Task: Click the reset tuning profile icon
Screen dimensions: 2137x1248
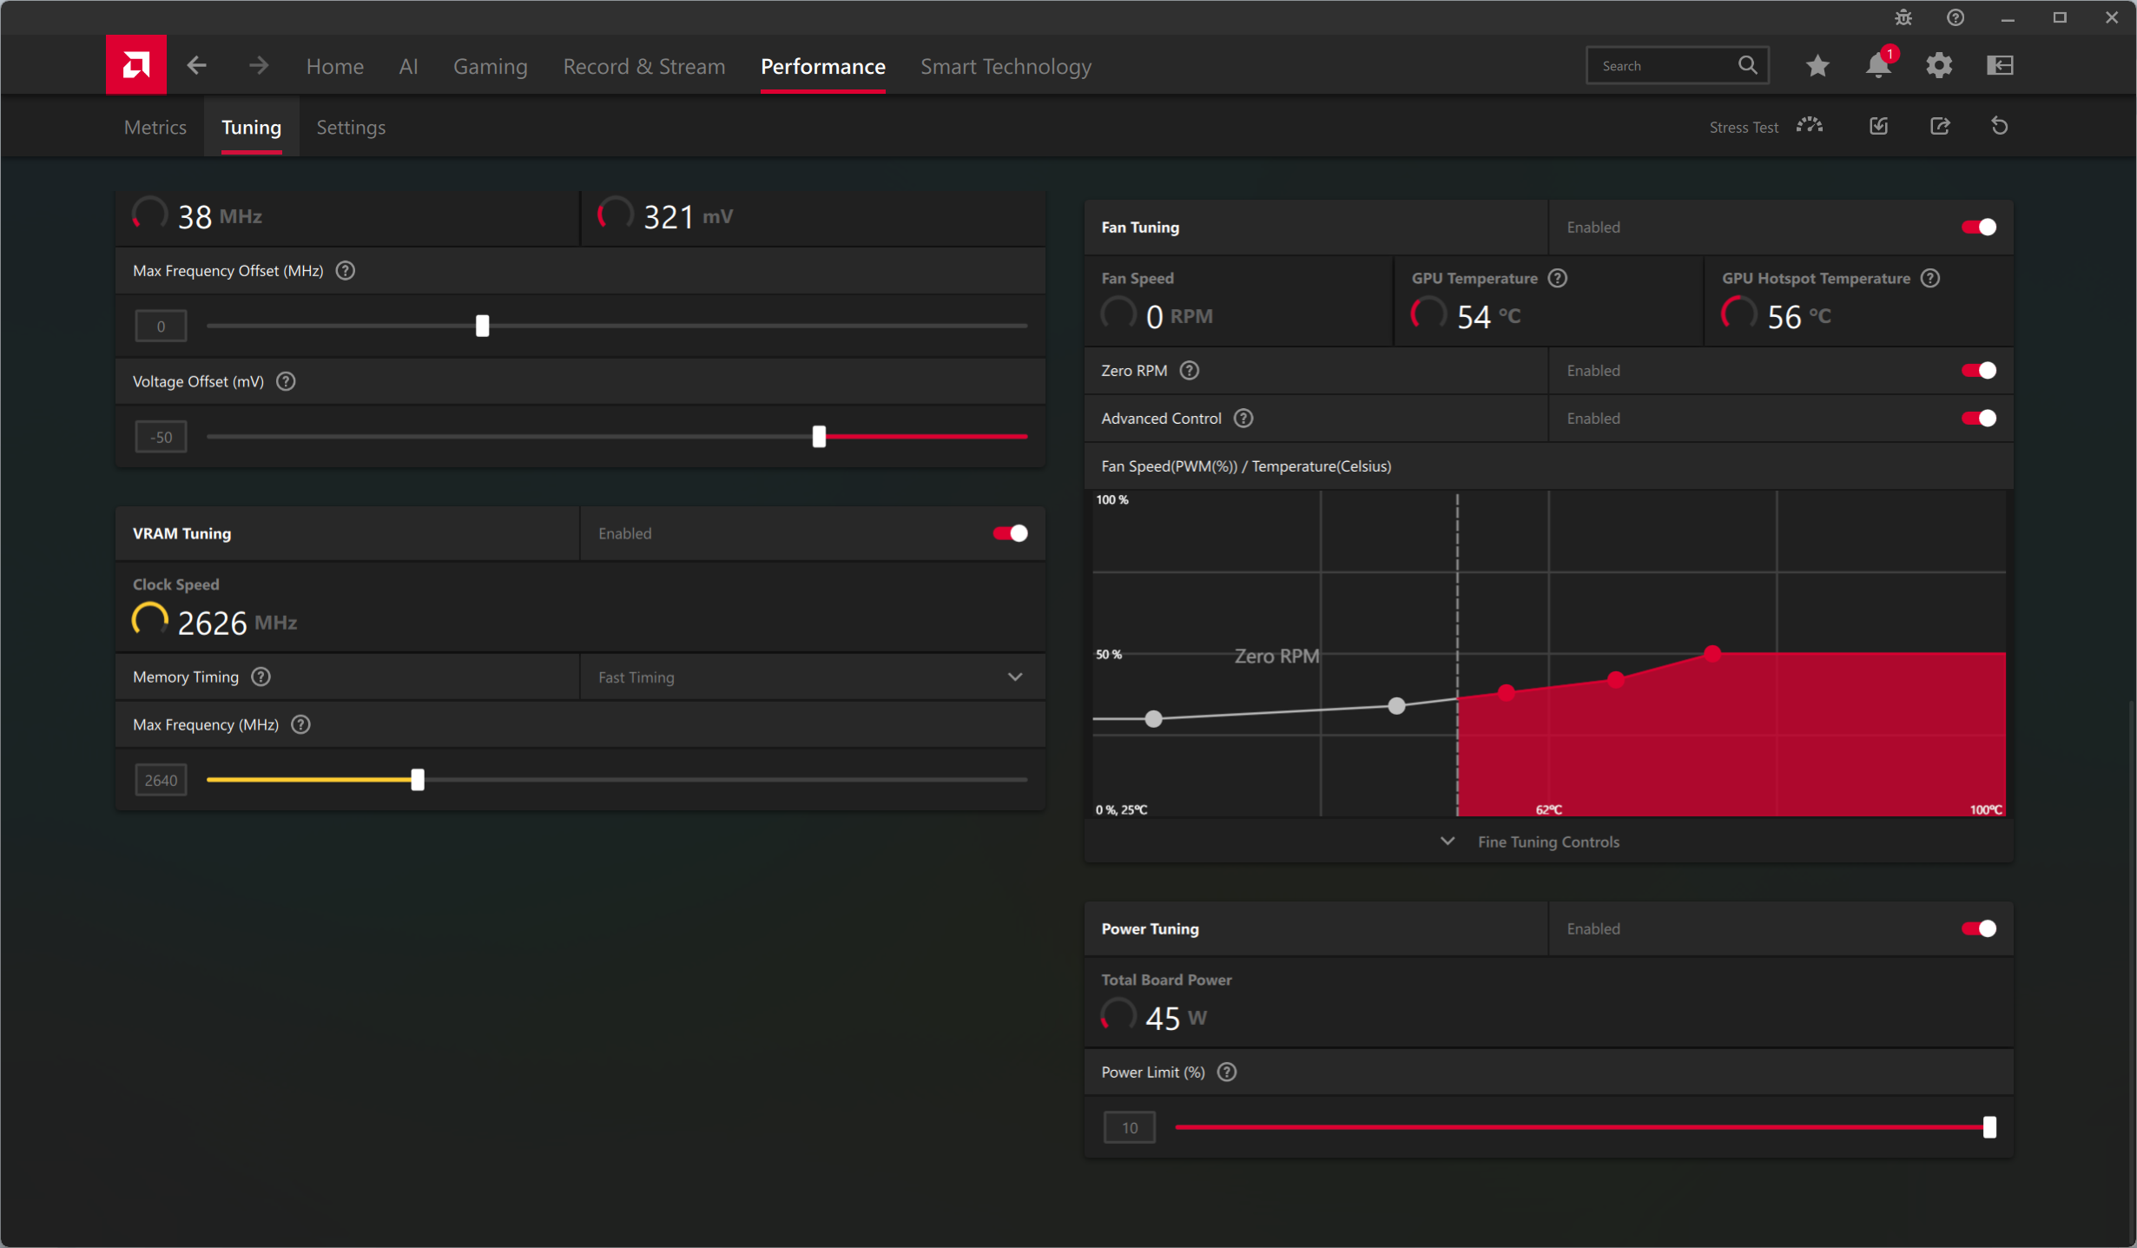Action: click(2000, 127)
